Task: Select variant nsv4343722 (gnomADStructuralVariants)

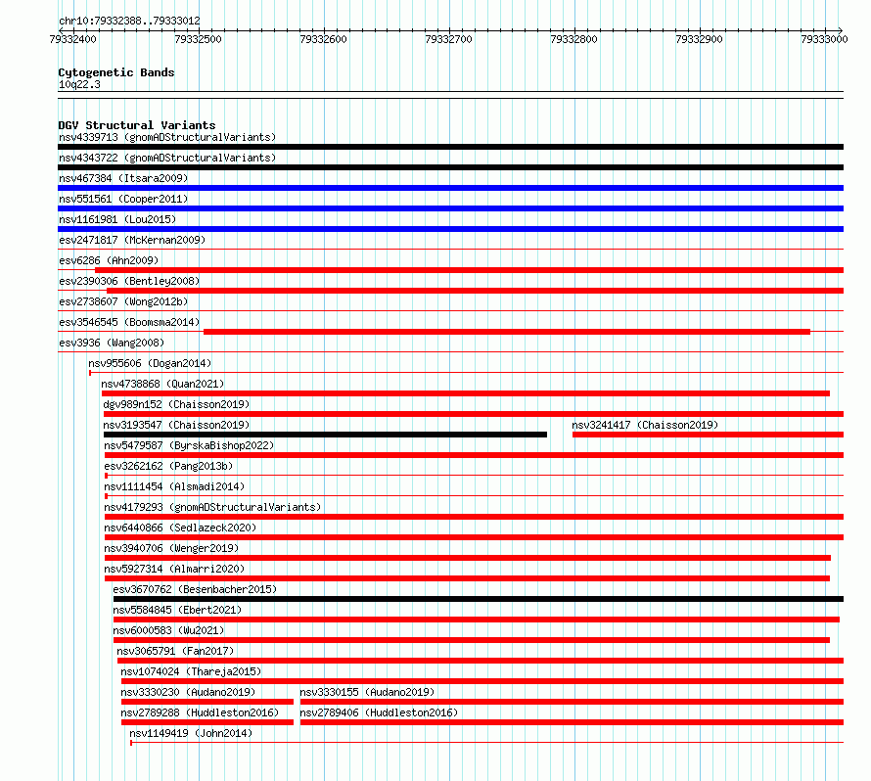Action: click(x=167, y=158)
